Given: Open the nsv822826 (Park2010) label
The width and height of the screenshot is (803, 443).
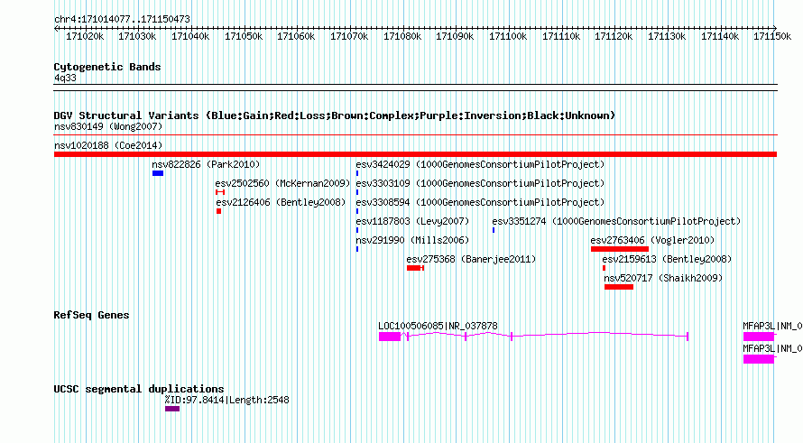Looking at the screenshot, I should point(206,164).
